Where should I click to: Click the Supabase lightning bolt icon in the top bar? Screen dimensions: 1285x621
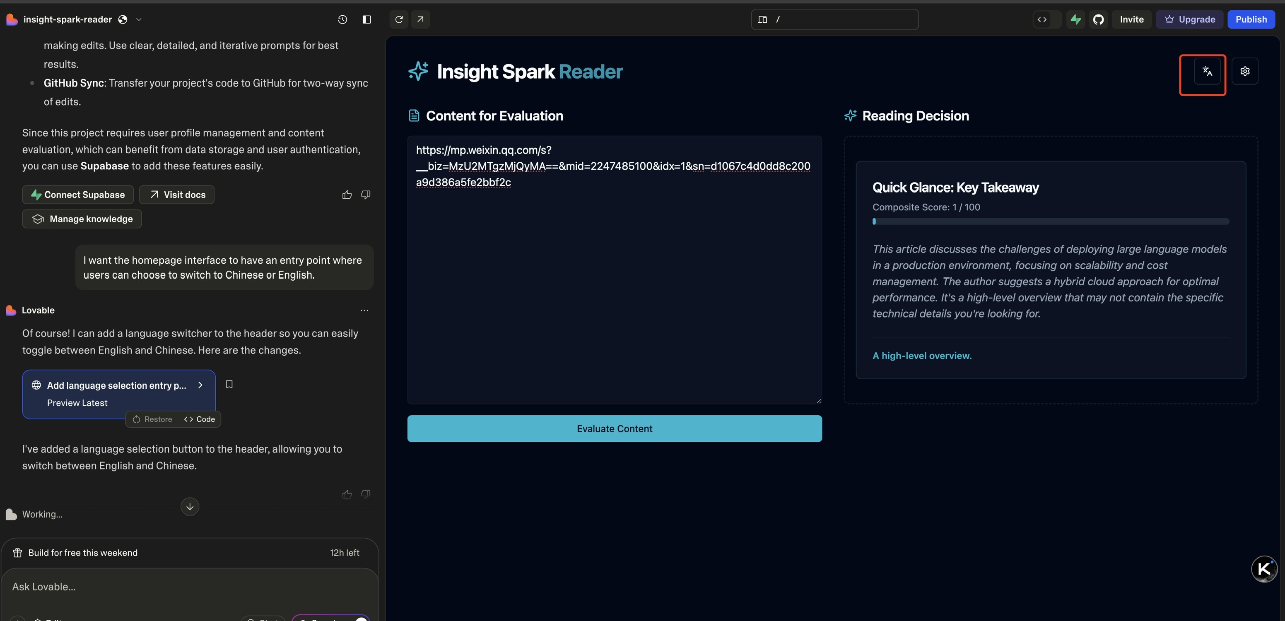coord(1075,19)
